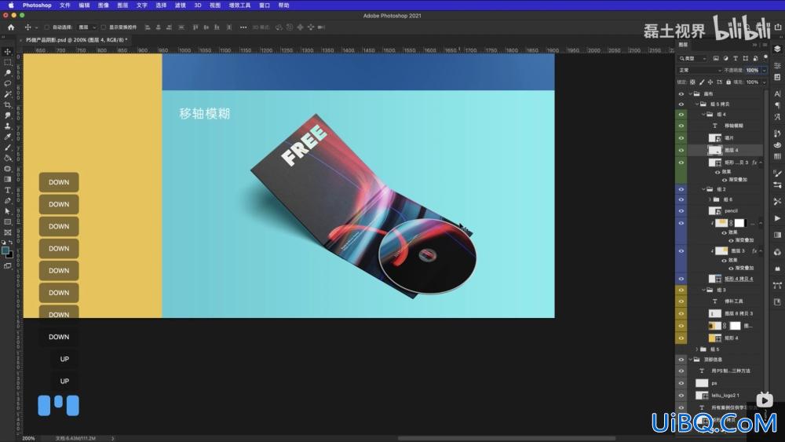The height and width of the screenshot is (442, 785).
Task: Click the lock all padlock icon
Action: pyautogui.click(x=728, y=82)
